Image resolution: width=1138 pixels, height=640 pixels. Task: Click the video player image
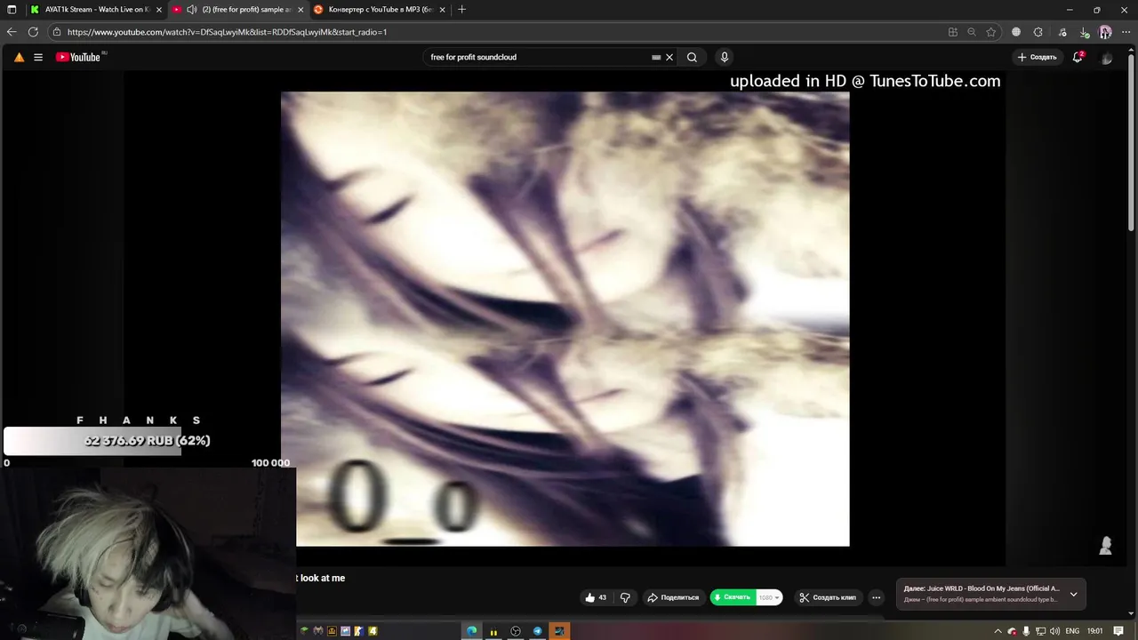click(565, 318)
